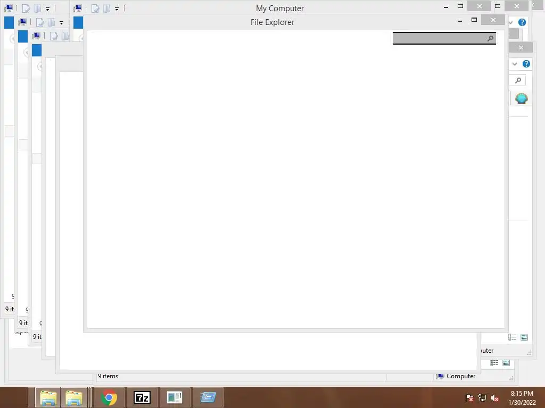Image resolution: width=545 pixels, height=408 pixels.
Task: Click the search magnifier above the seashell icon
Action: click(x=518, y=80)
